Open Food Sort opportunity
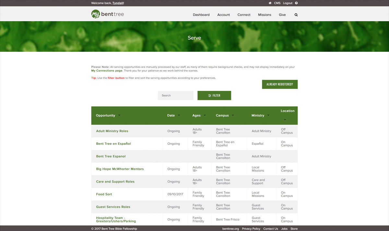The height and width of the screenshot is (231, 389). [x=104, y=194]
